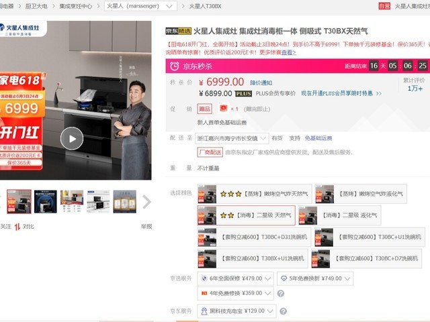
Task: Choose 【套购立减600】T30BC+U1洗碗机 option
Action: [x=370, y=237]
